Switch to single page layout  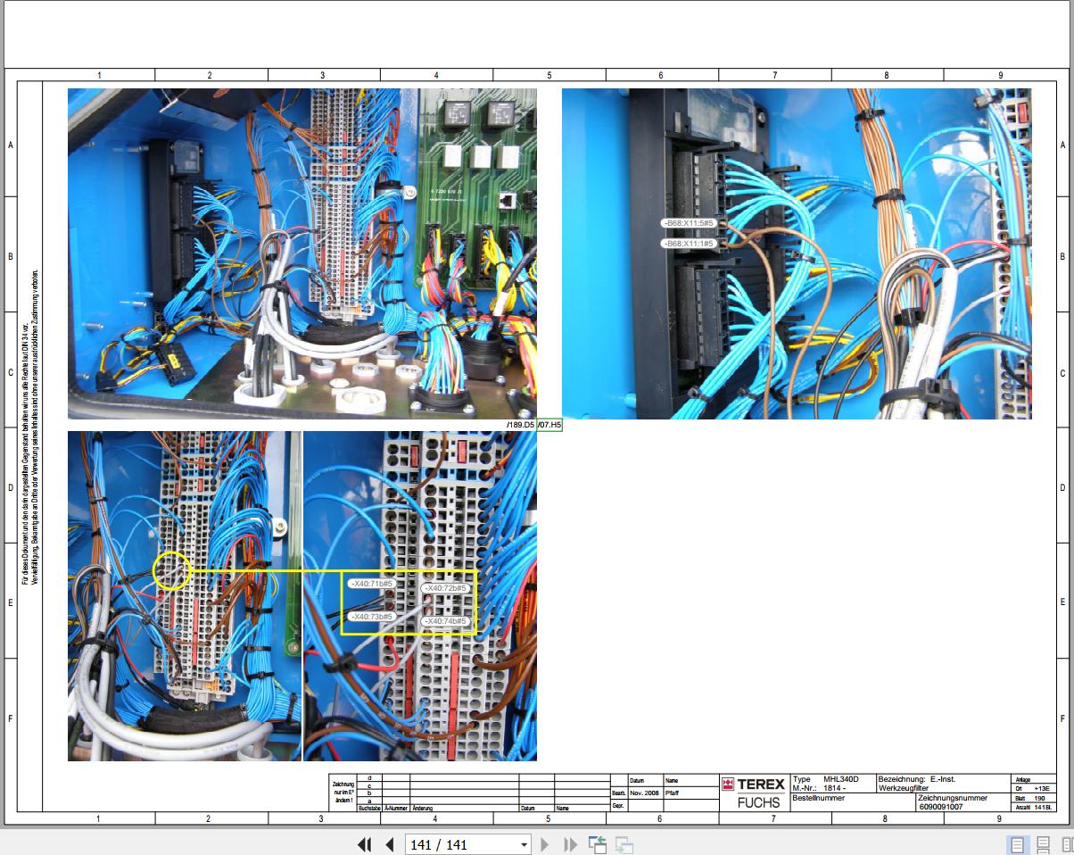(1017, 844)
